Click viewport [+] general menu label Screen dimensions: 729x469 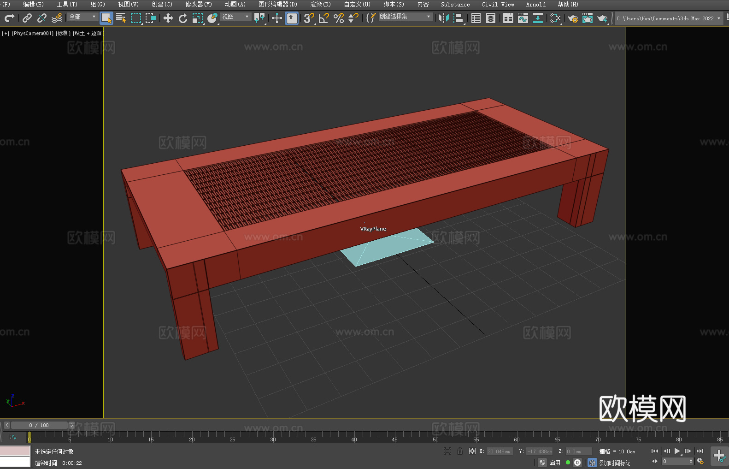6,33
